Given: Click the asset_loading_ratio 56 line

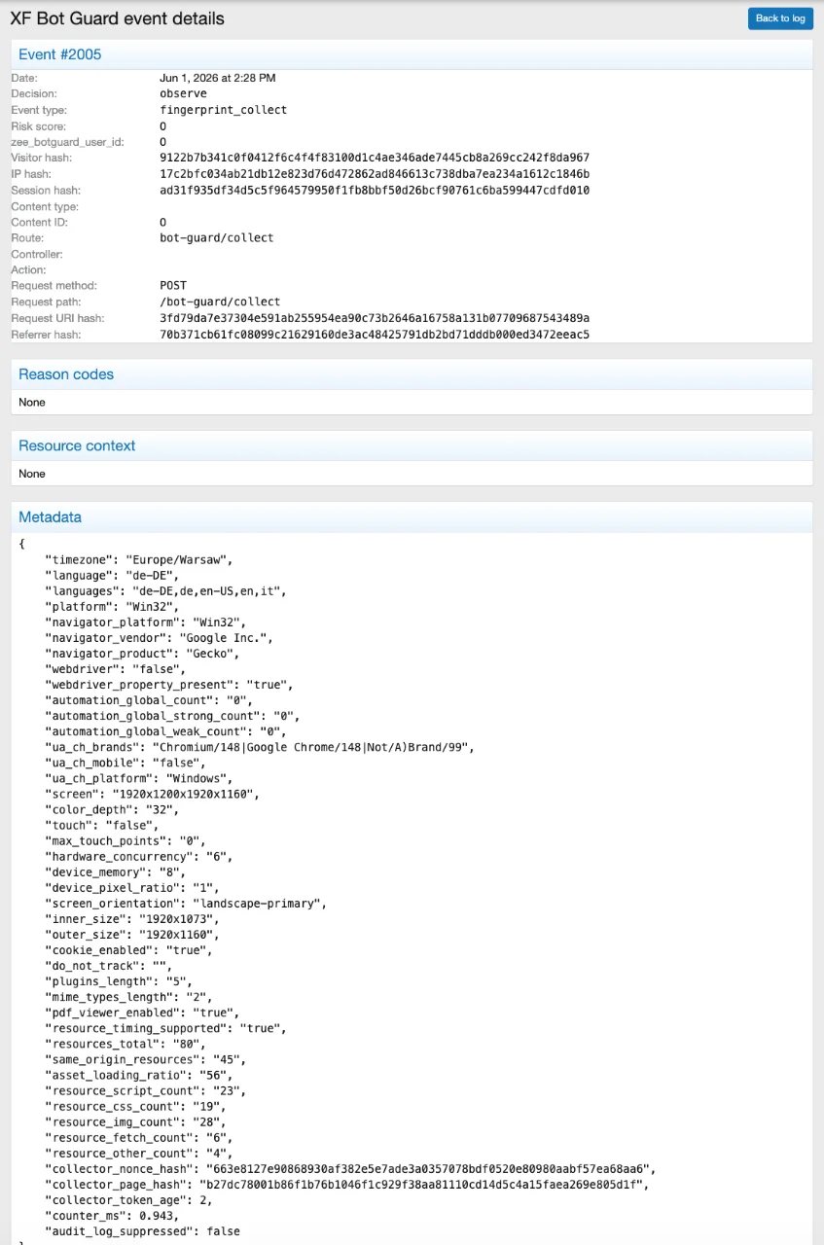Looking at the screenshot, I should tap(139, 1075).
